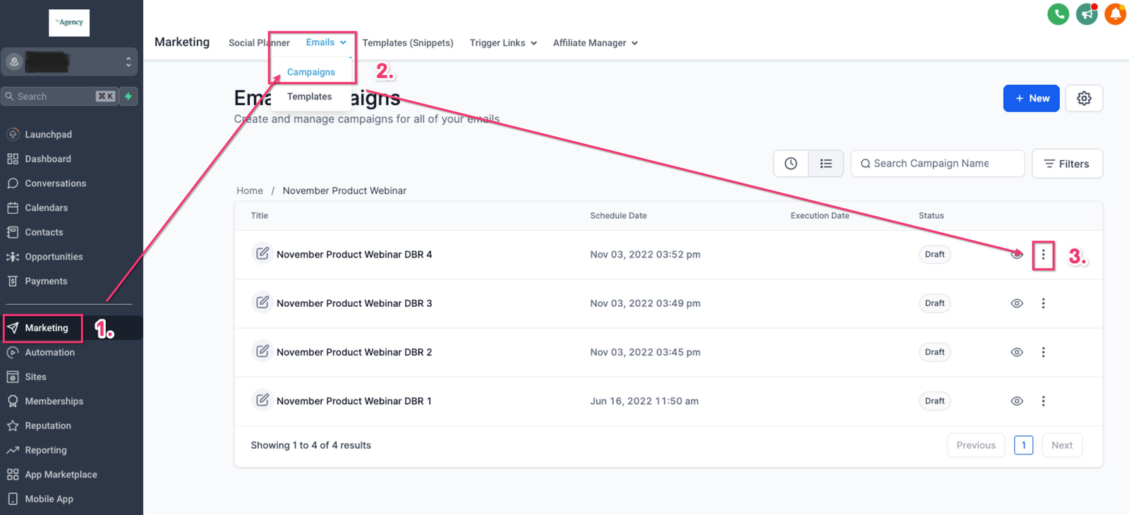Image resolution: width=1129 pixels, height=515 pixels.
Task: Click the blue New button
Action: (1031, 99)
